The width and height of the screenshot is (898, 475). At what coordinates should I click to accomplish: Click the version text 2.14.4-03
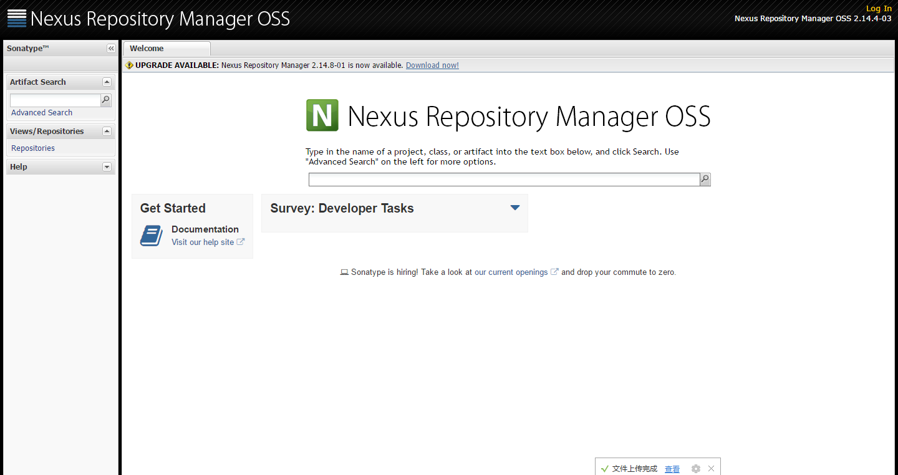[872, 18]
